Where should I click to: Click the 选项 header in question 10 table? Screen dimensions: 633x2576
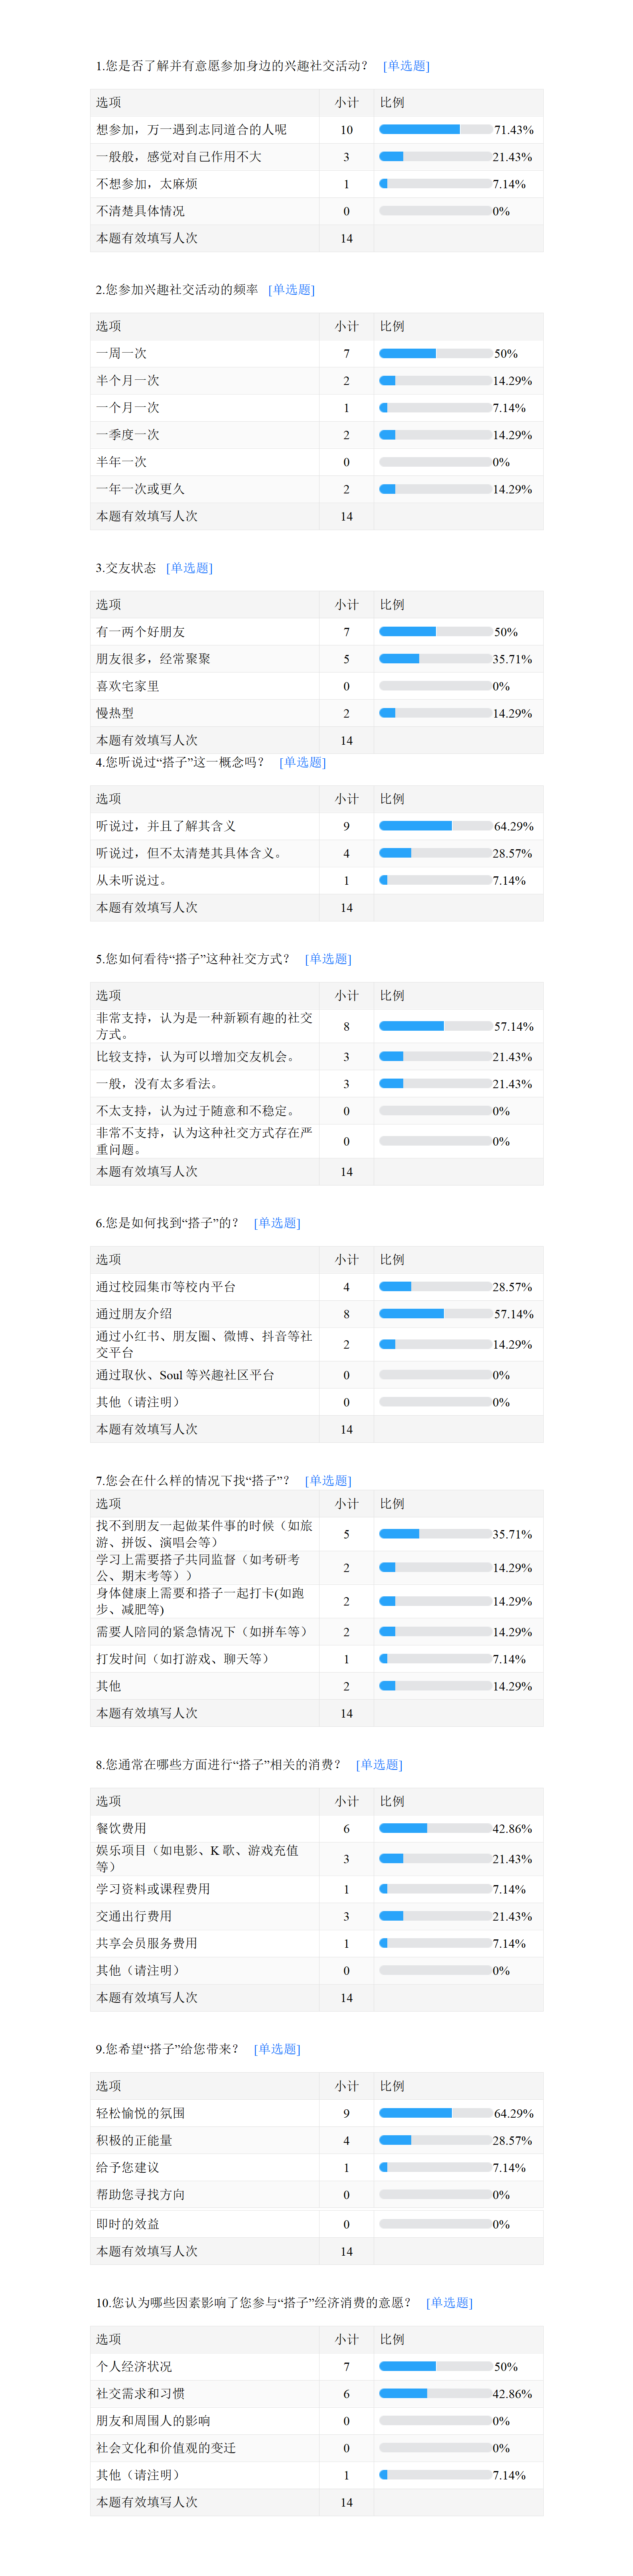(x=108, y=2339)
